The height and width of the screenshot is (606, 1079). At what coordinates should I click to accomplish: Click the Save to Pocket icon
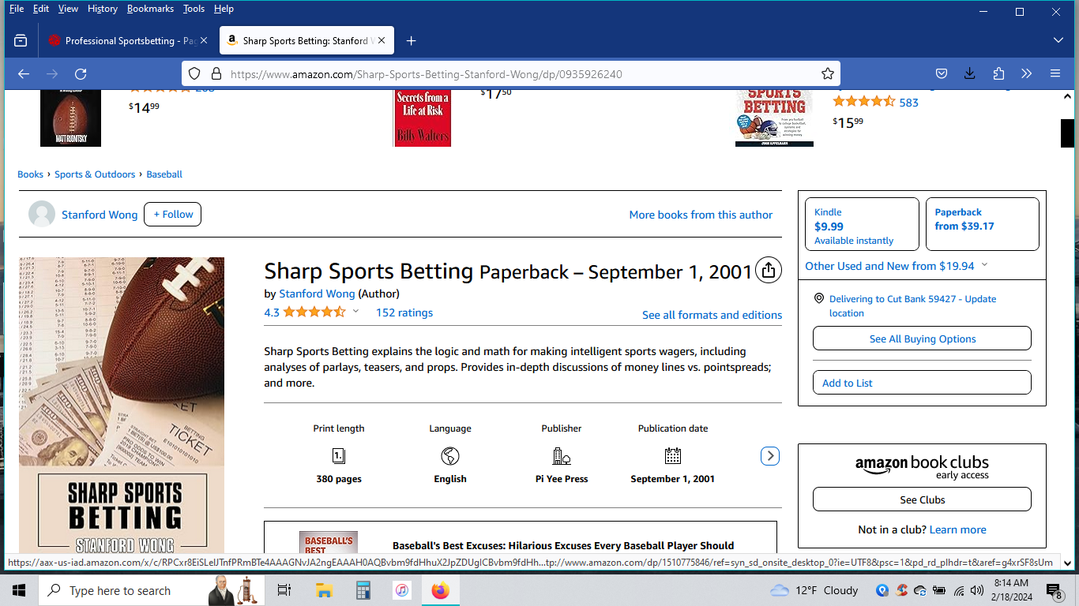pyautogui.click(x=941, y=73)
